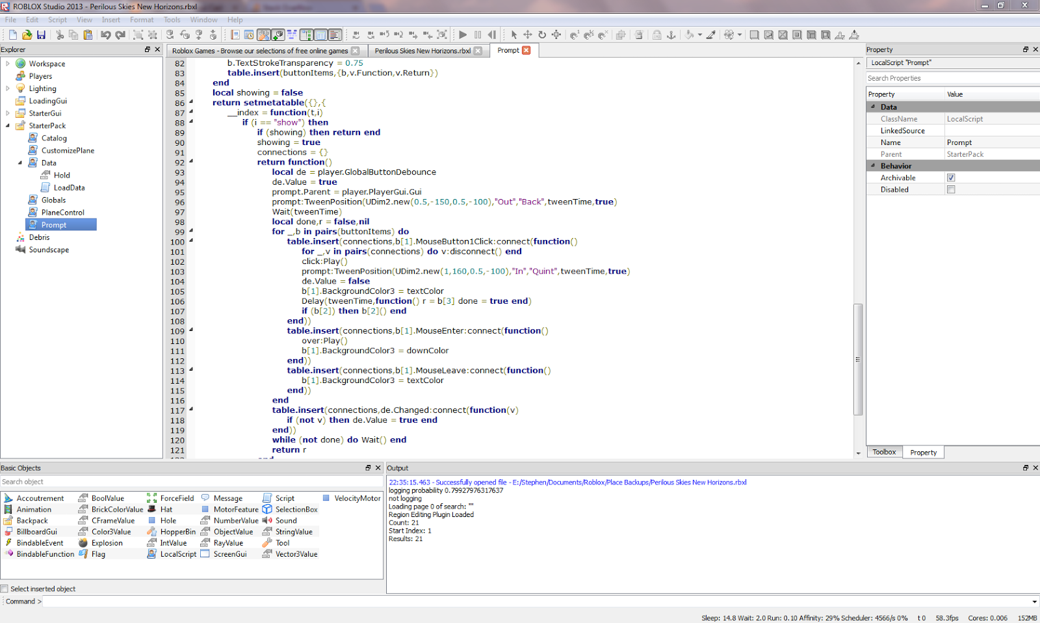This screenshot has width=1040, height=623.
Task: Click the Search Properties field
Action: click(953, 78)
